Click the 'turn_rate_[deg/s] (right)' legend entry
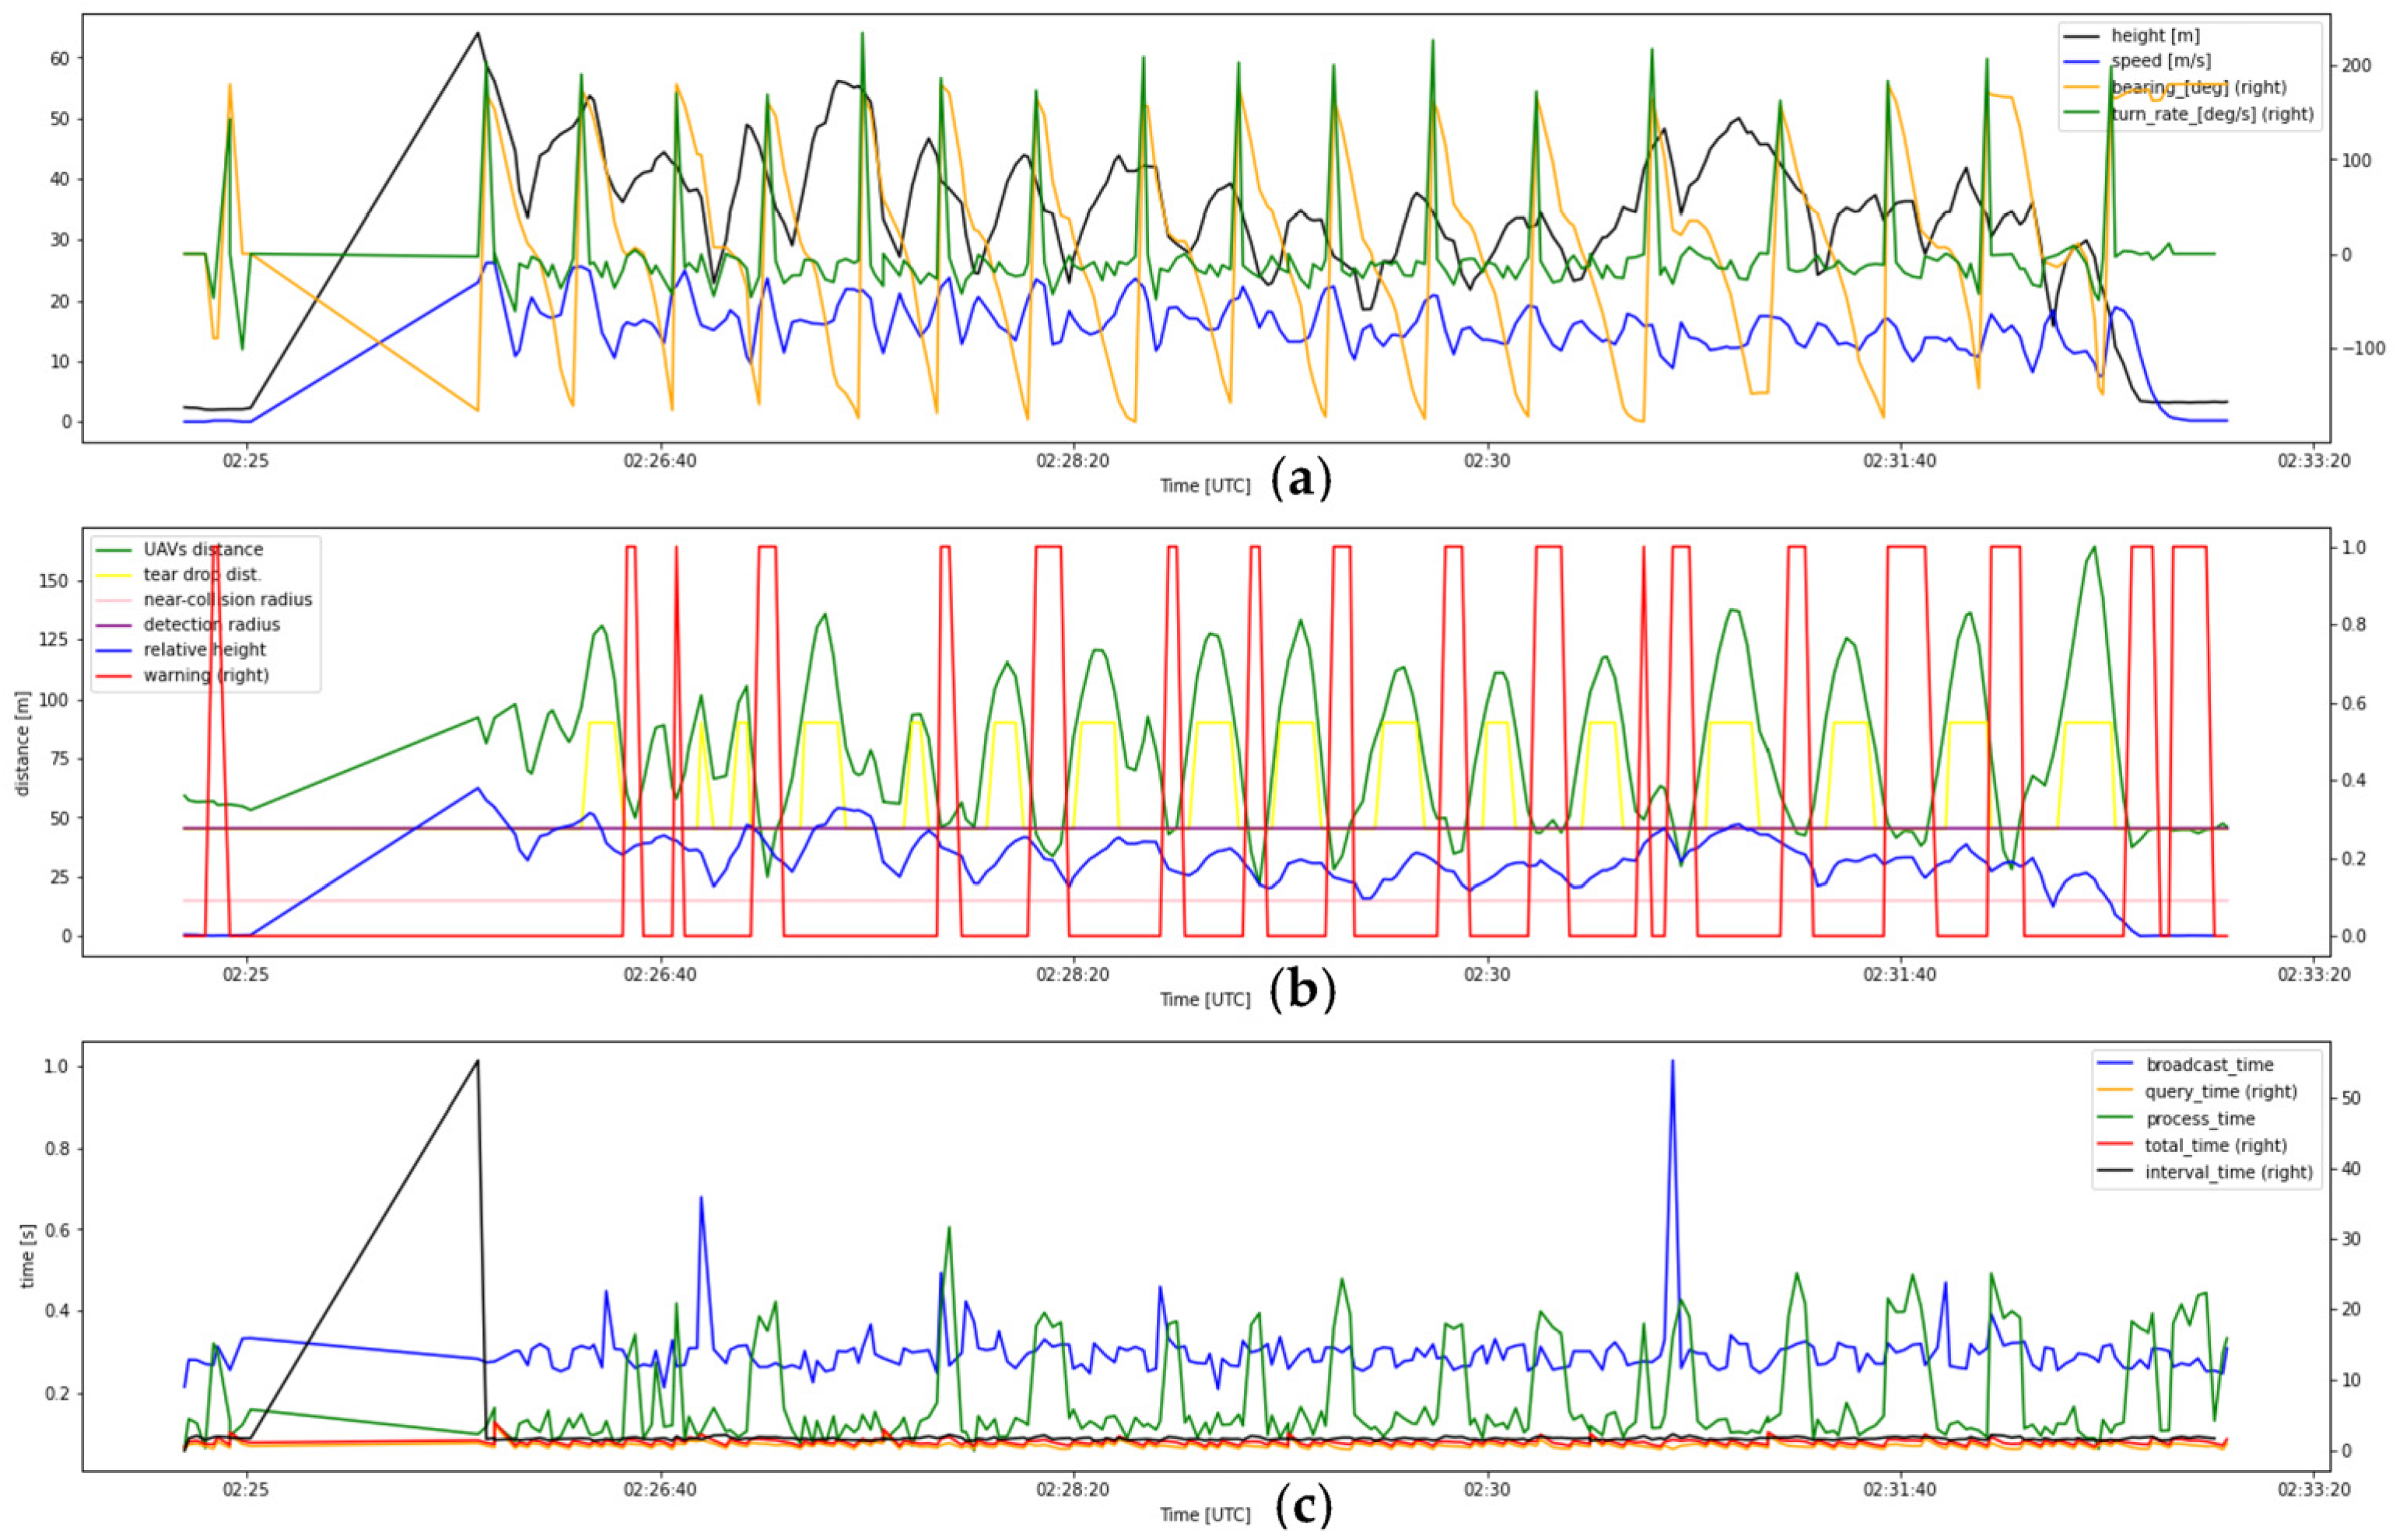The width and height of the screenshot is (2396, 1540). point(2212,114)
